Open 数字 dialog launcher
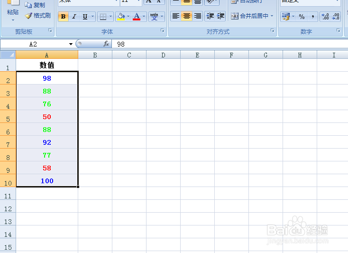 (339, 31)
